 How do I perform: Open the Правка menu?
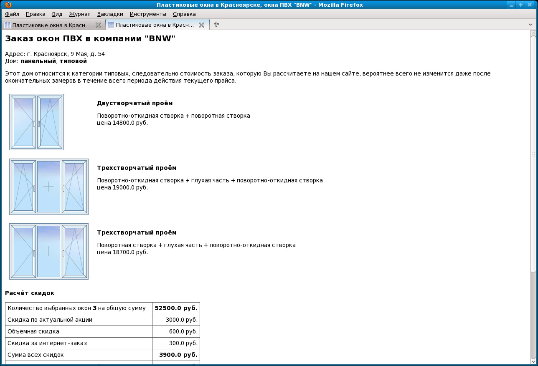[x=36, y=14]
